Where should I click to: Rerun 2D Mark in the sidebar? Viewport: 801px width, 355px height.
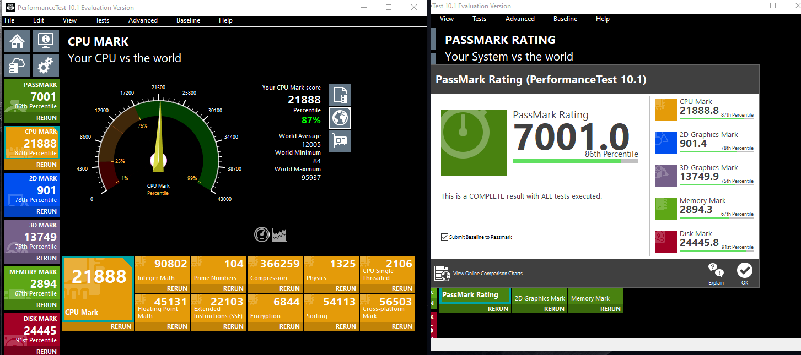[47, 211]
